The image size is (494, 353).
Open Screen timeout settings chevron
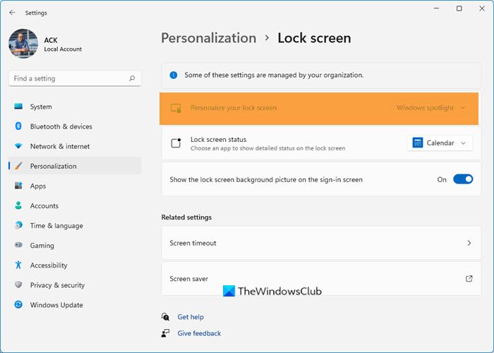[469, 243]
